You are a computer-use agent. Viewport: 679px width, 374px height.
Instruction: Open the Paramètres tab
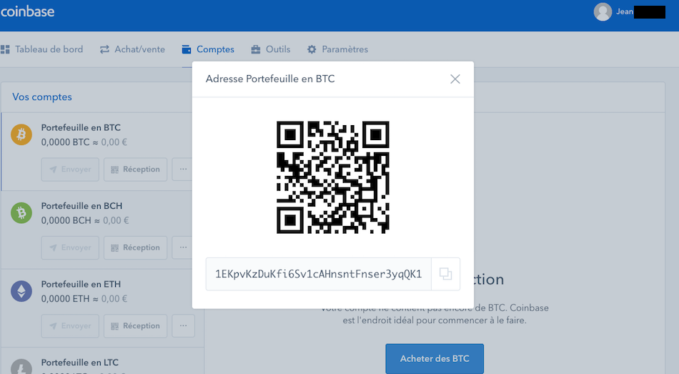tap(337, 49)
